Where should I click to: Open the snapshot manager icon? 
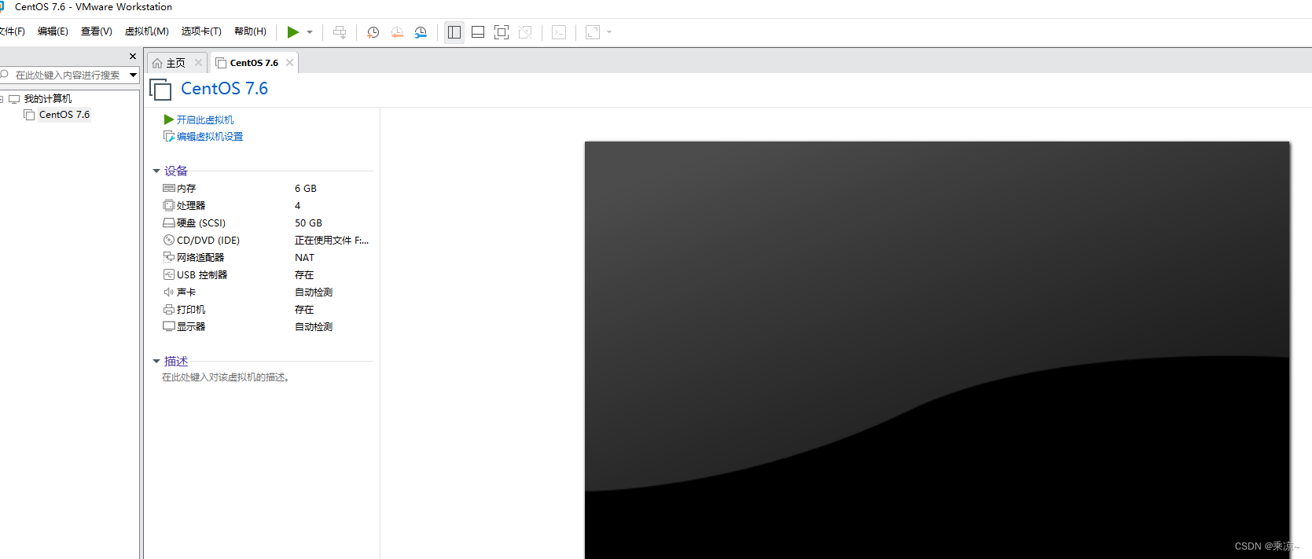coord(421,32)
